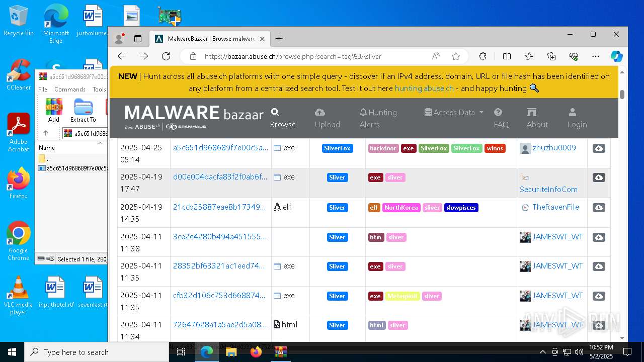Open FAQ navigation item
This screenshot has width=644, height=362.
tap(501, 118)
